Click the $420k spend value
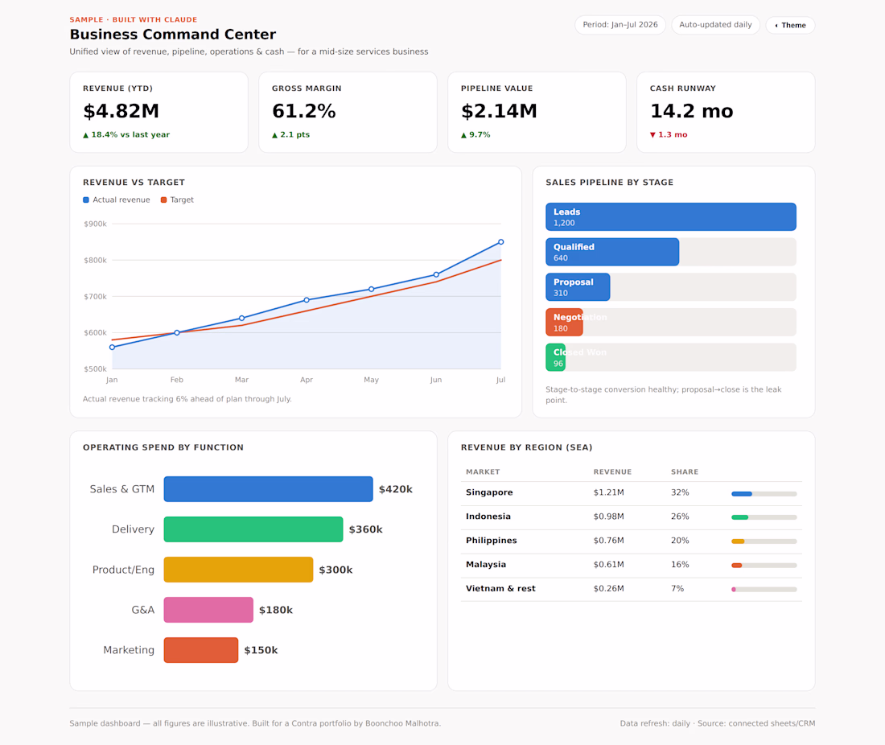885x745 pixels. point(396,489)
